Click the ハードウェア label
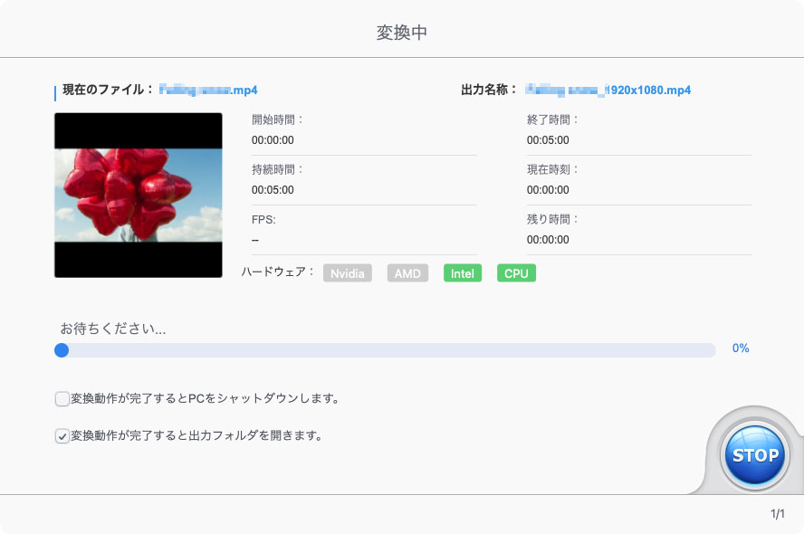 277,272
